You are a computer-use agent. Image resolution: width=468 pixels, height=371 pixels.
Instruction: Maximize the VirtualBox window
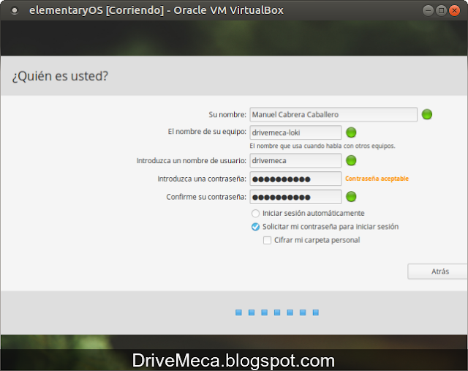point(441,11)
